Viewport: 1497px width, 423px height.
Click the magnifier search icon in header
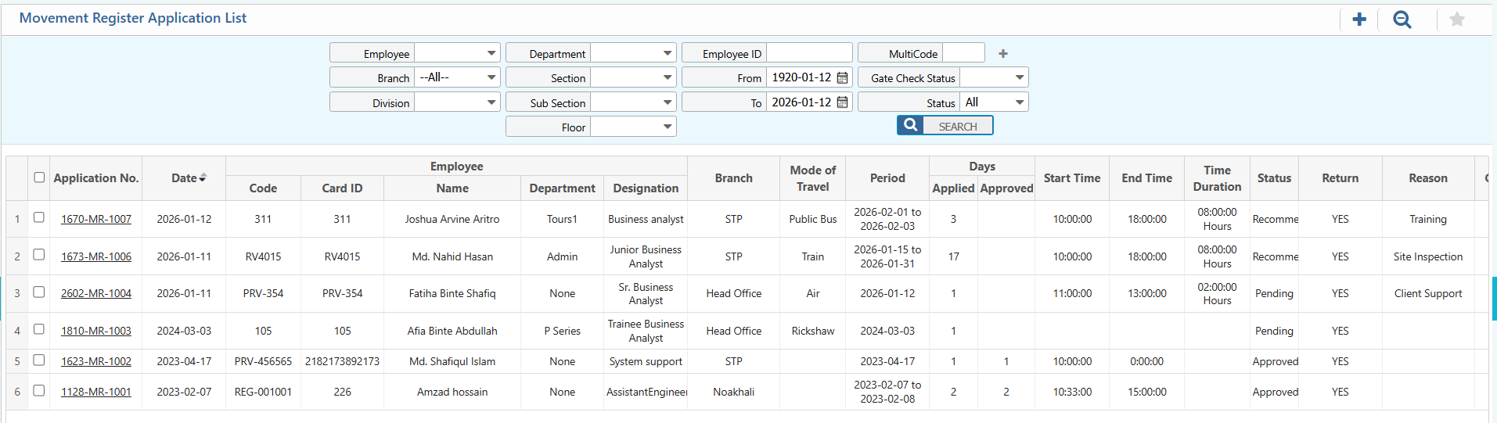pyautogui.click(x=1402, y=20)
